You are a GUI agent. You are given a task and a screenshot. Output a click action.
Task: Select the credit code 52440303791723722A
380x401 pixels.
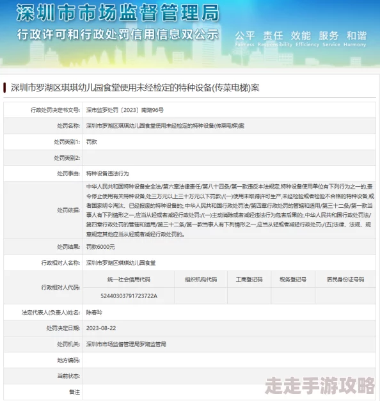pos(129,296)
